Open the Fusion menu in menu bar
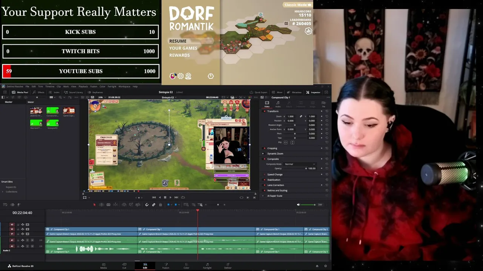483x271 pixels. point(94,87)
